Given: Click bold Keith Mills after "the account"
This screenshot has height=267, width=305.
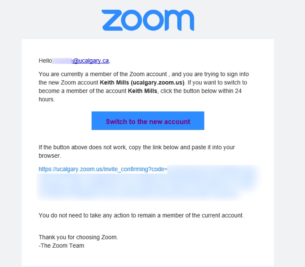Looking at the screenshot, I should coord(142,91).
